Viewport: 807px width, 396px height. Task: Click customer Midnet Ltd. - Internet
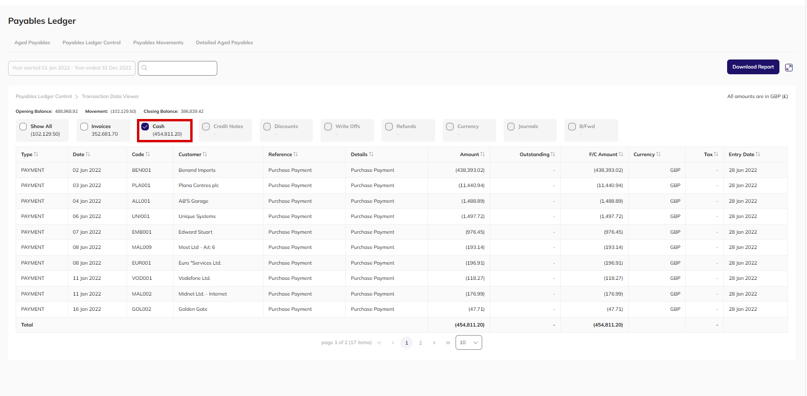click(x=203, y=294)
